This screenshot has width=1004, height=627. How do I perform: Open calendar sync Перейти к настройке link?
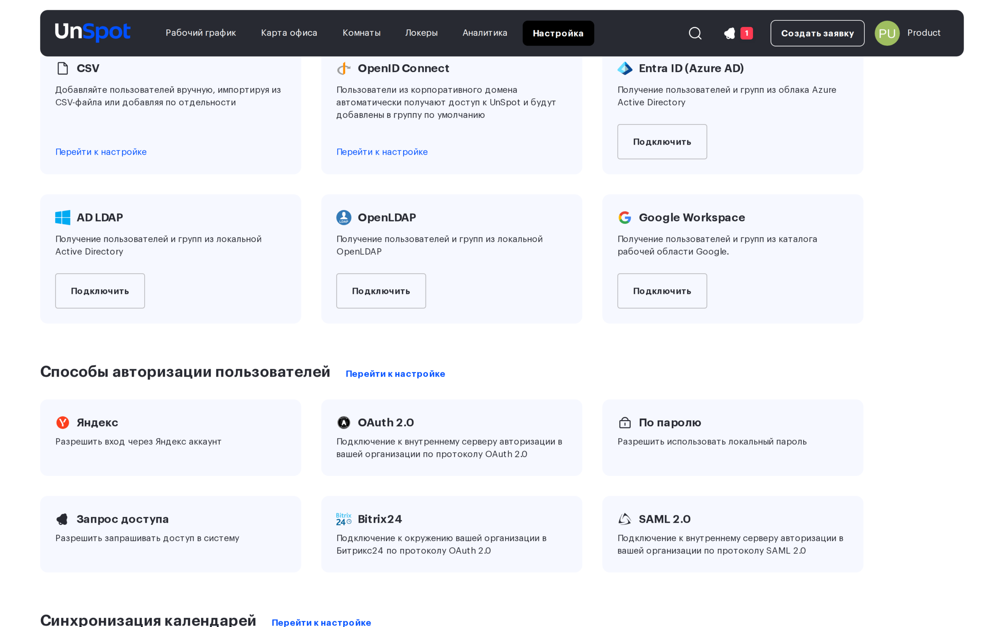click(321, 622)
